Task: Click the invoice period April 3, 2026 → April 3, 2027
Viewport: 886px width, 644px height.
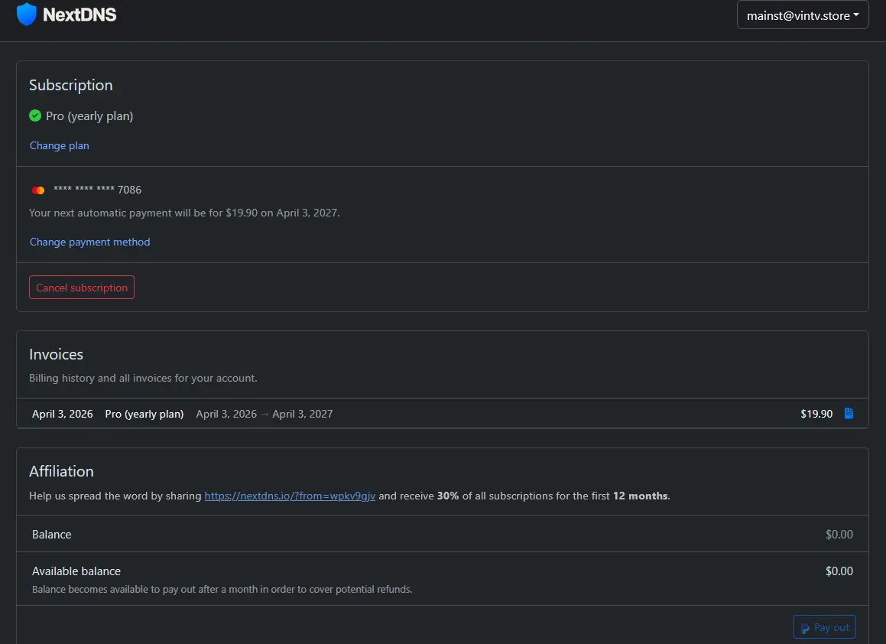Action: pos(265,414)
